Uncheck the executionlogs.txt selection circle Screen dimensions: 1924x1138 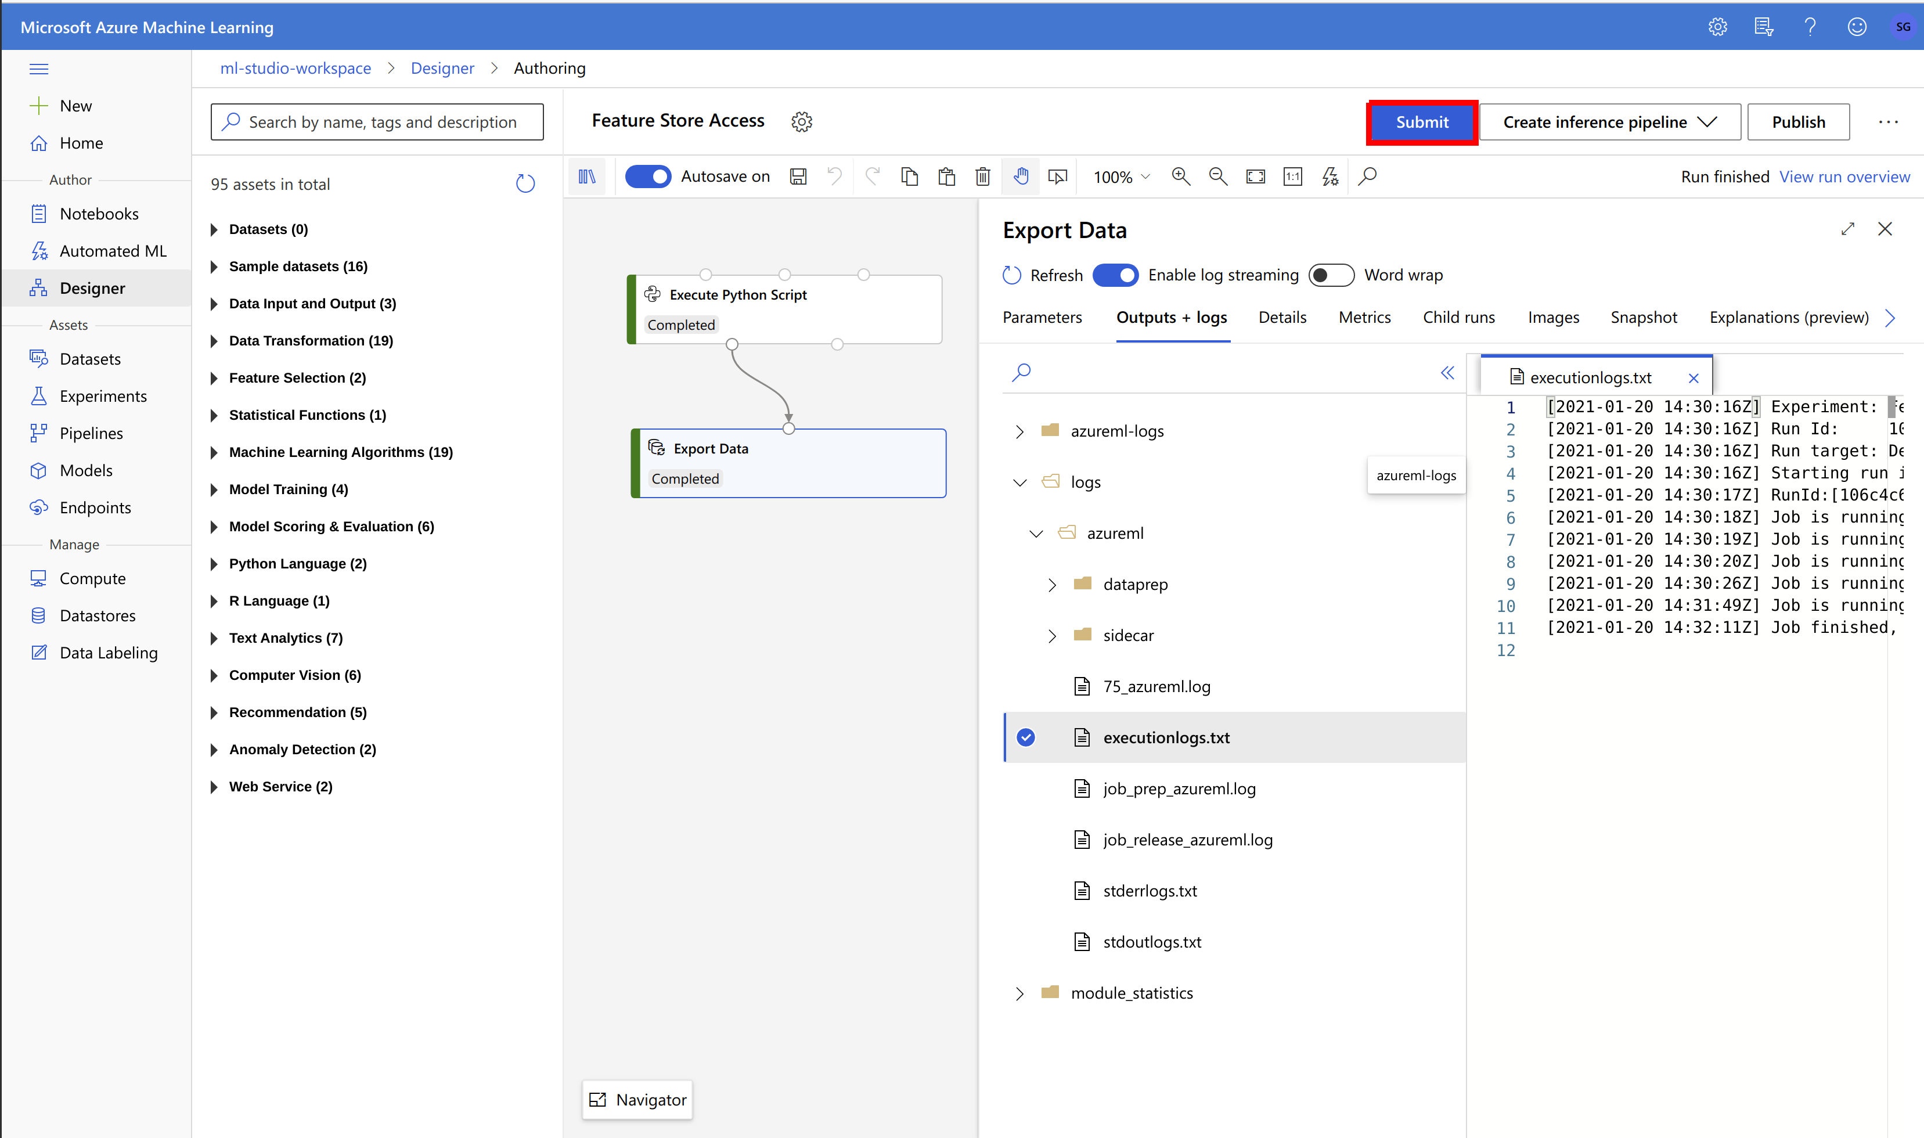click(x=1026, y=738)
